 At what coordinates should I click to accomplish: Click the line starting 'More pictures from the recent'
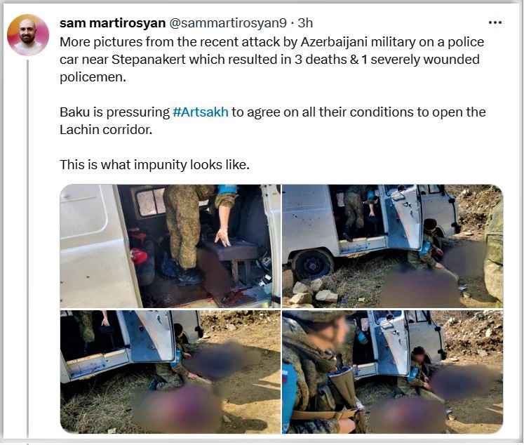coord(271,42)
